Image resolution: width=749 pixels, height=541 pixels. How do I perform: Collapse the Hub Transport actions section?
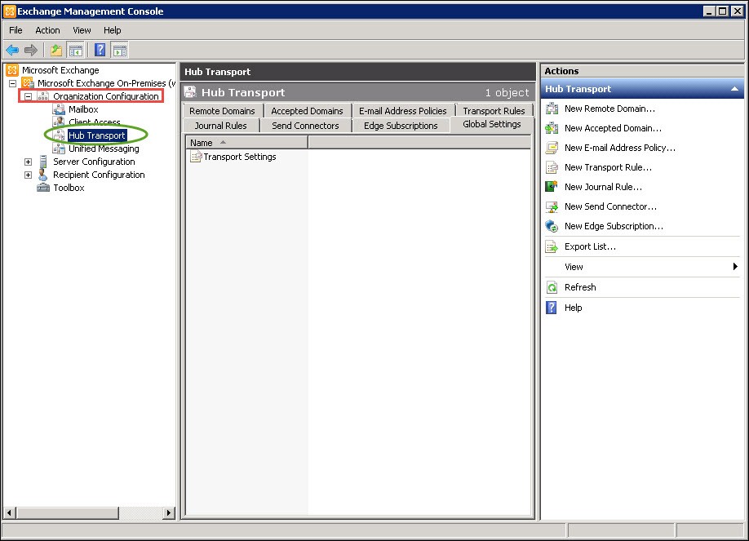pos(734,89)
